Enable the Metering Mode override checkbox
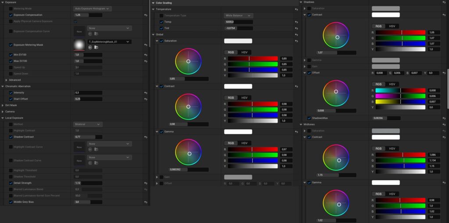Viewport: 449px width, 223px height. (11, 8)
